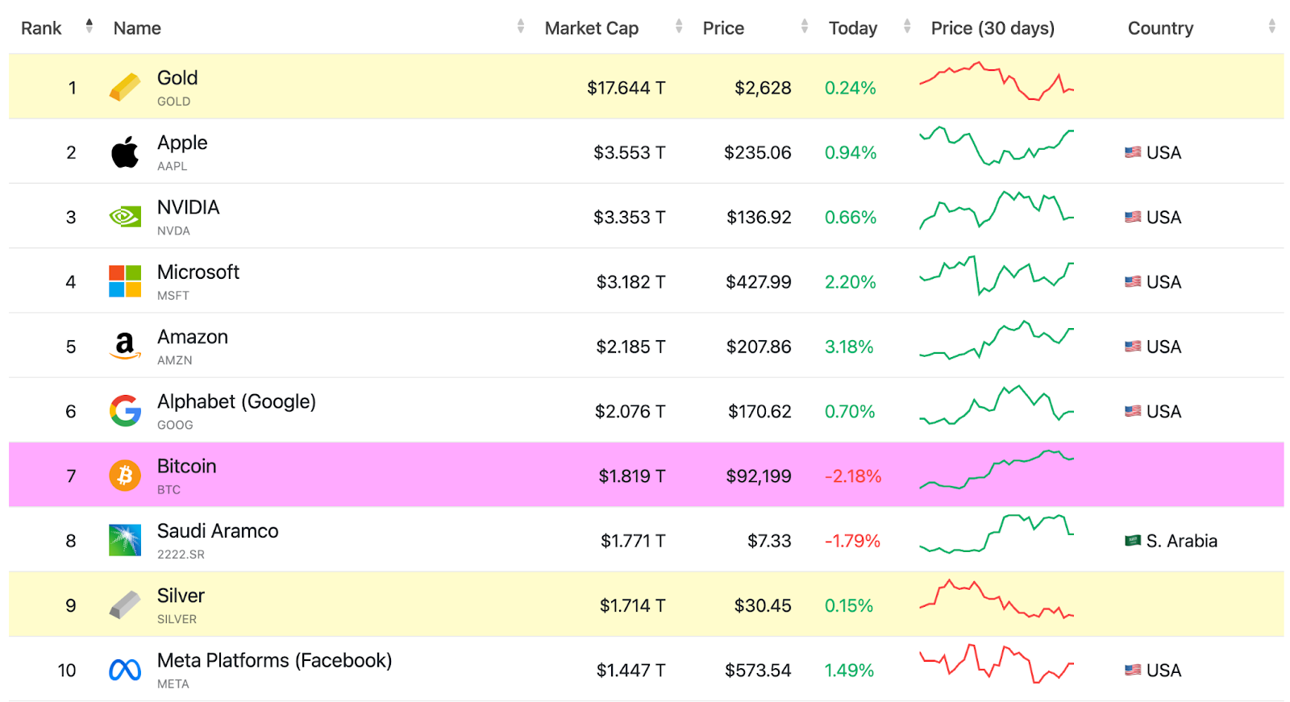Sort by Market Cap using sort arrows
The image size is (1290, 702).
679,27
